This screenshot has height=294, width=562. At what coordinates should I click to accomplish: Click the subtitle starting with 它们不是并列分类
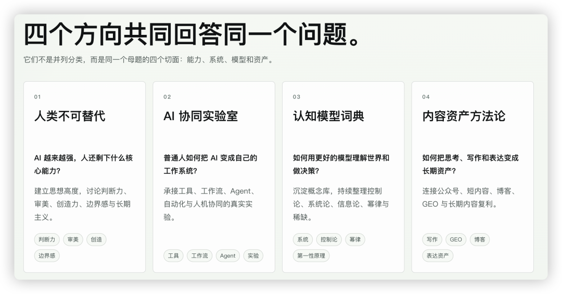click(149, 60)
